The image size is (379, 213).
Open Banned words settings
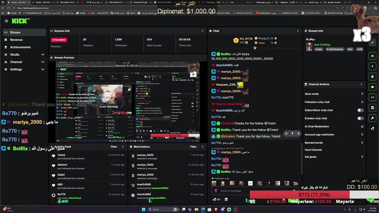[x=334, y=143]
